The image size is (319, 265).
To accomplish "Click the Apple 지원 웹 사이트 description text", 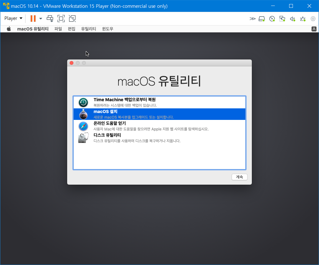I will [x=151, y=129].
